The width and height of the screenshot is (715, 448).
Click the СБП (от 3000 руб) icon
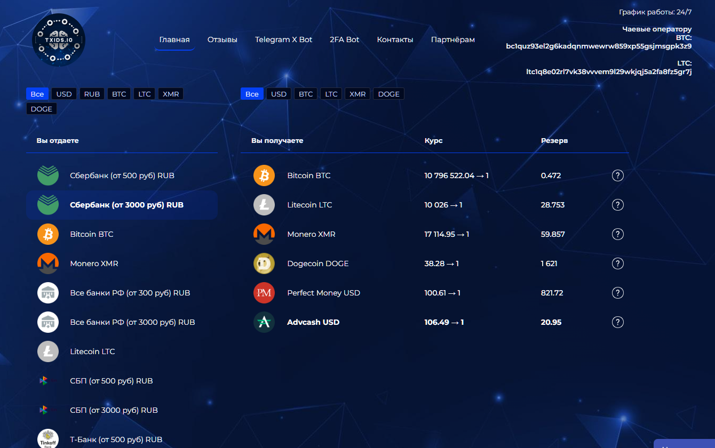[x=44, y=410]
